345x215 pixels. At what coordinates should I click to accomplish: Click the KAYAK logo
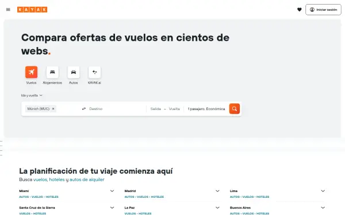click(x=32, y=10)
